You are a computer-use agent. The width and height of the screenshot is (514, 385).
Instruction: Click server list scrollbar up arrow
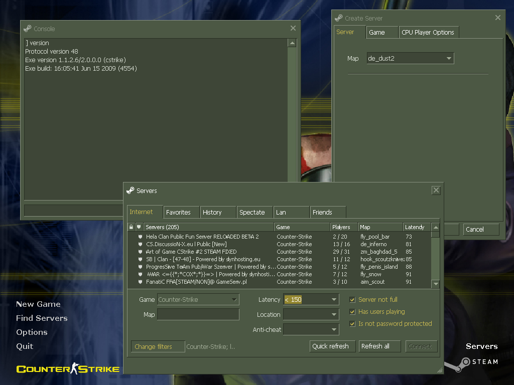click(x=436, y=227)
